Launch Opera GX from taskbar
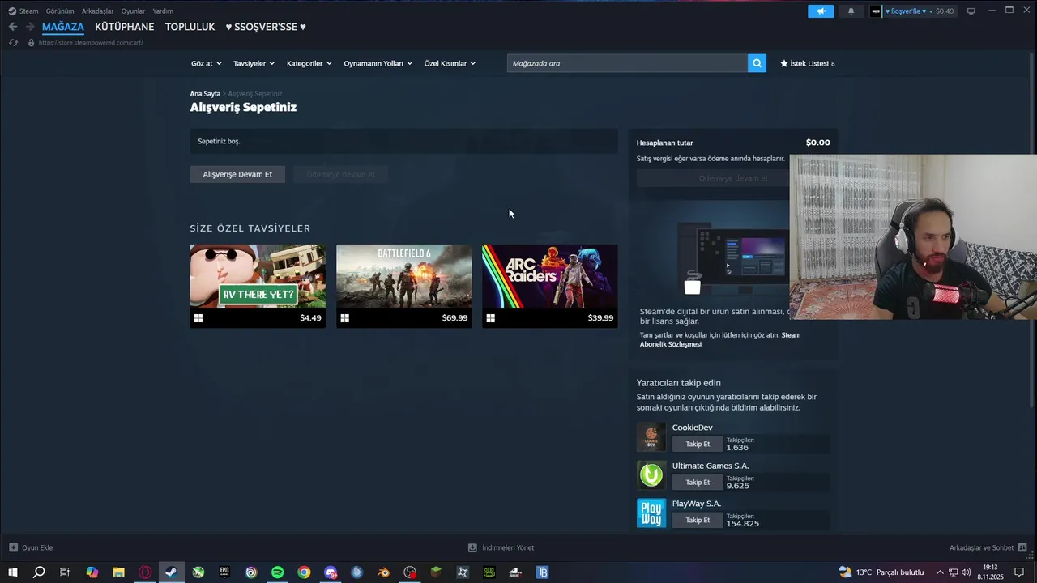Image resolution: width=1037 pixels, height=583 pixels. [x=145, y=572]
